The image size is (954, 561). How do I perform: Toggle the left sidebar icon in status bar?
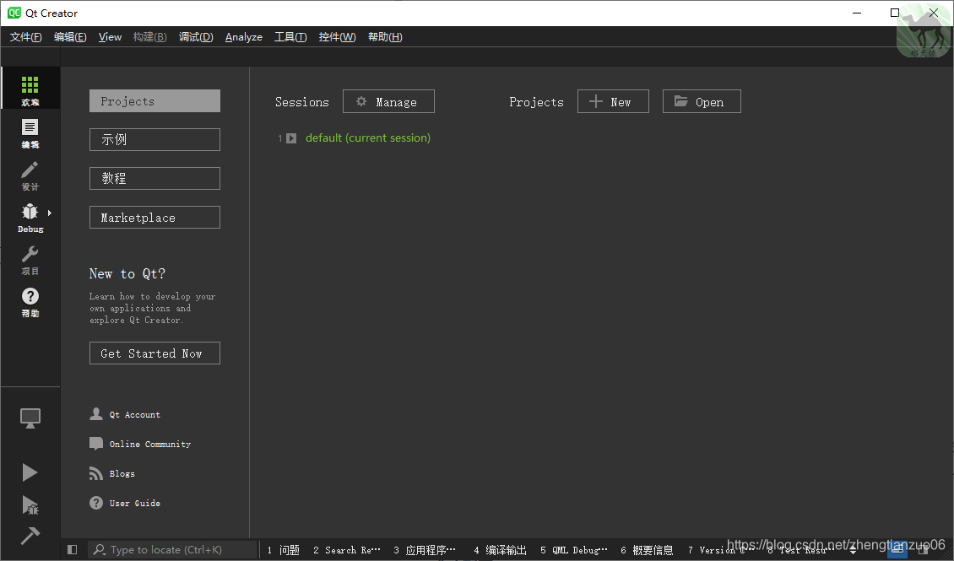click(73, 549)
